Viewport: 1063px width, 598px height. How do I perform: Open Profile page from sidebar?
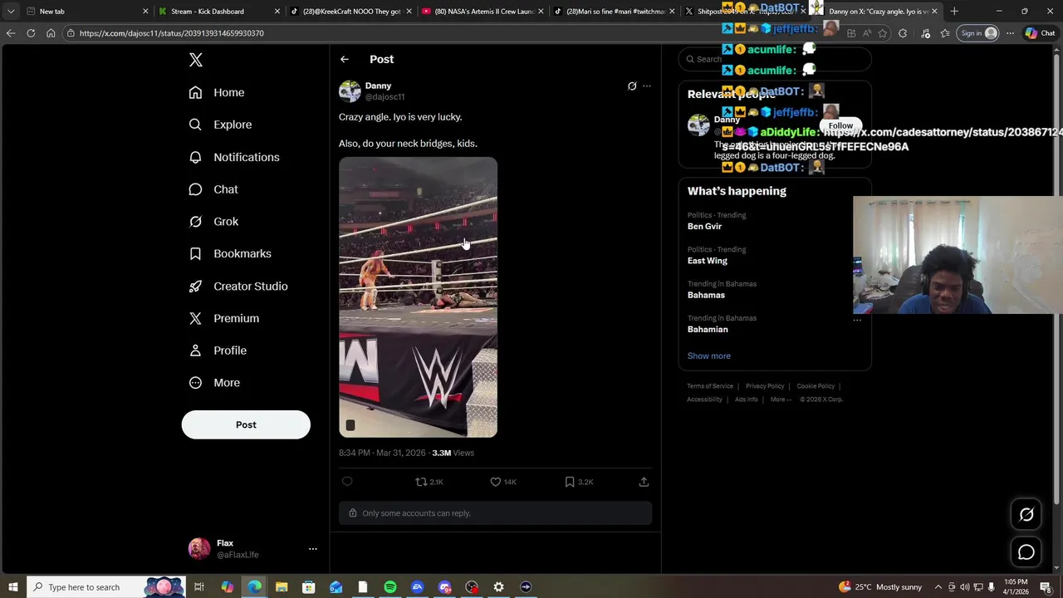pos(218,350)
